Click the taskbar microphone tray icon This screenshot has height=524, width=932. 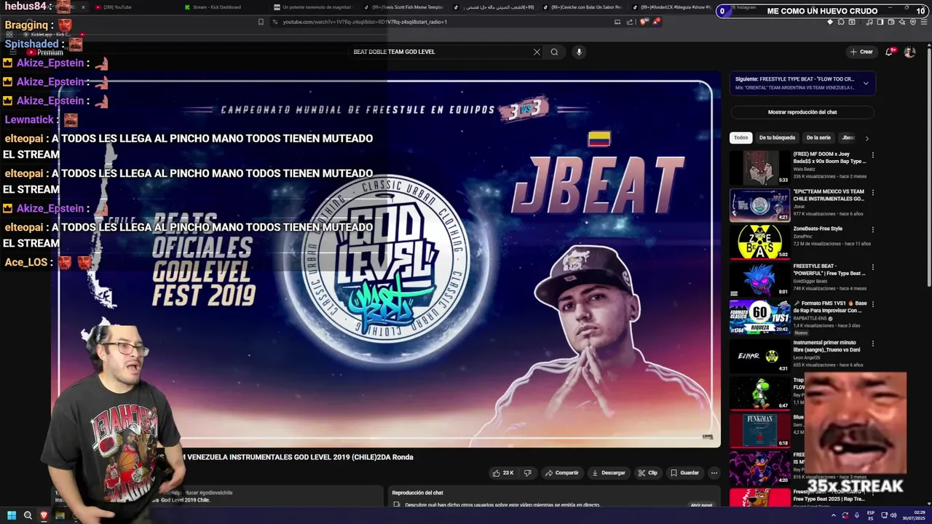click(857, 515)
